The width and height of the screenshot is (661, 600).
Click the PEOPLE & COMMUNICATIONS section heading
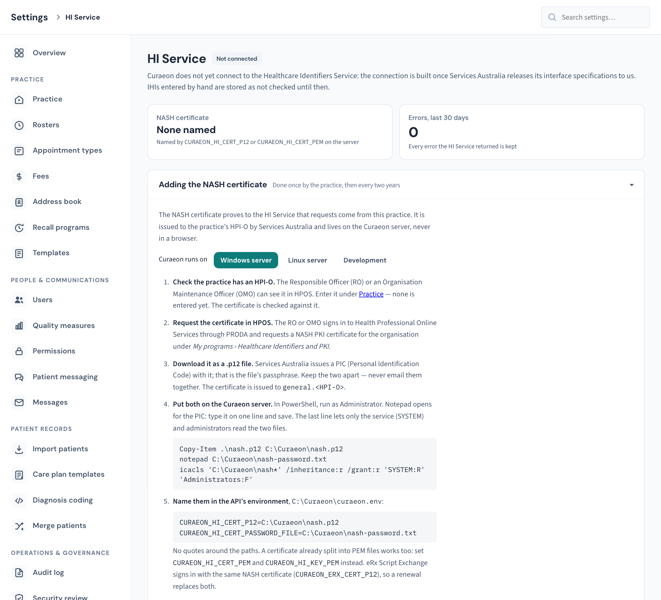coord(60,280)
